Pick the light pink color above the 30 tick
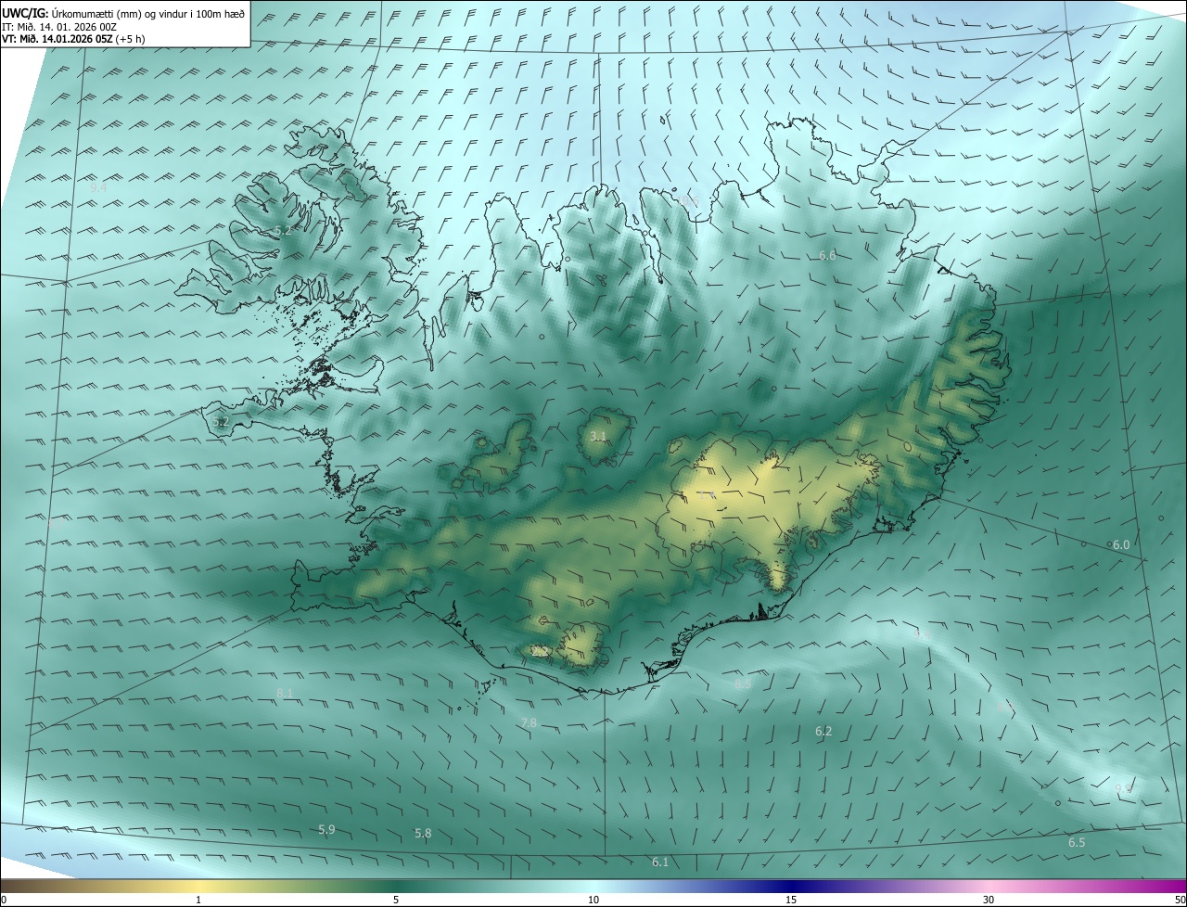 coord(989,887)
